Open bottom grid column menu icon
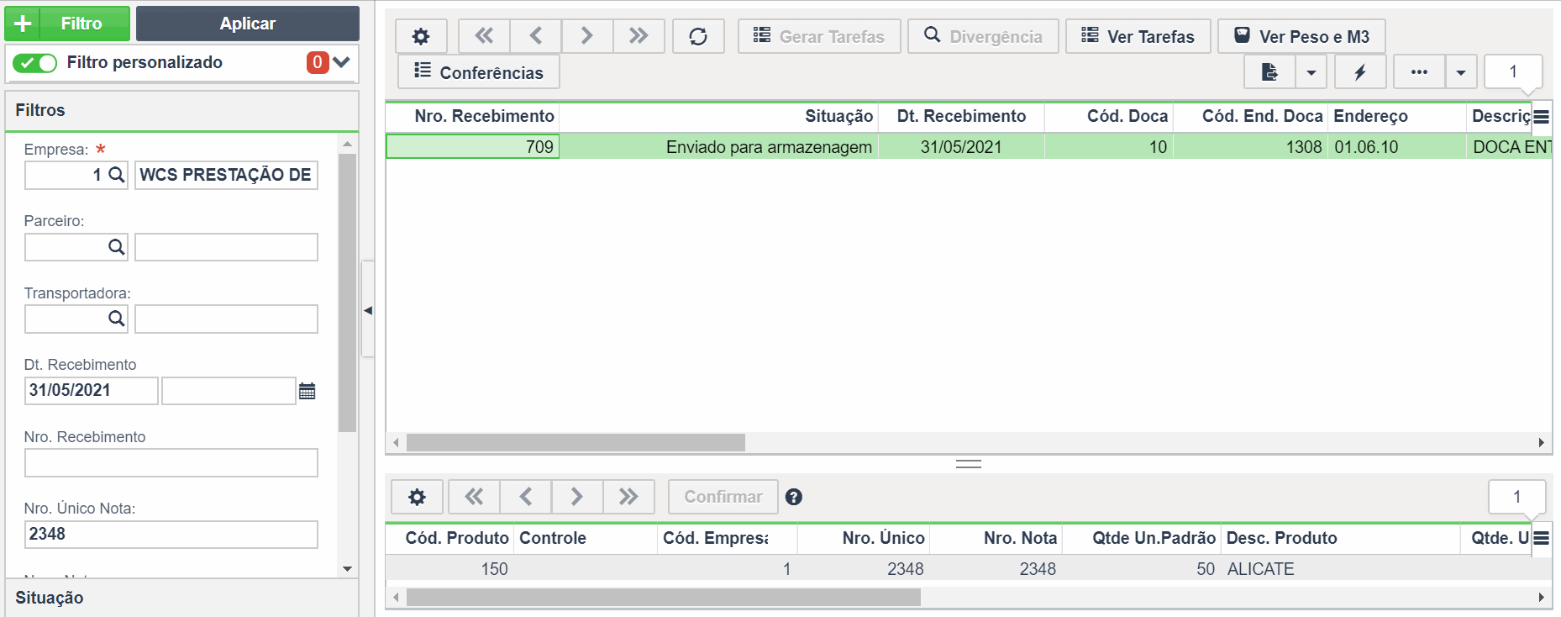Screen dimensions: 1561x617 point(1541,539)
